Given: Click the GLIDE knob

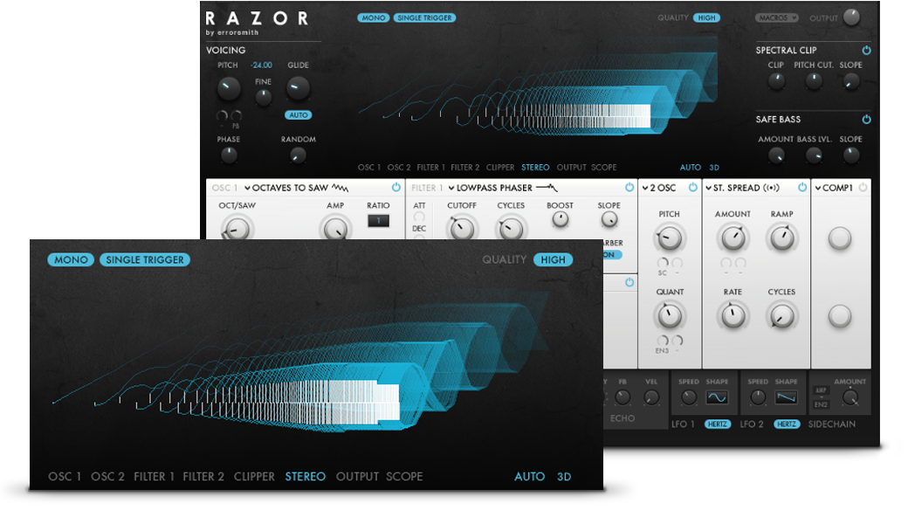Looking at the screenshot, I should 298,88.
